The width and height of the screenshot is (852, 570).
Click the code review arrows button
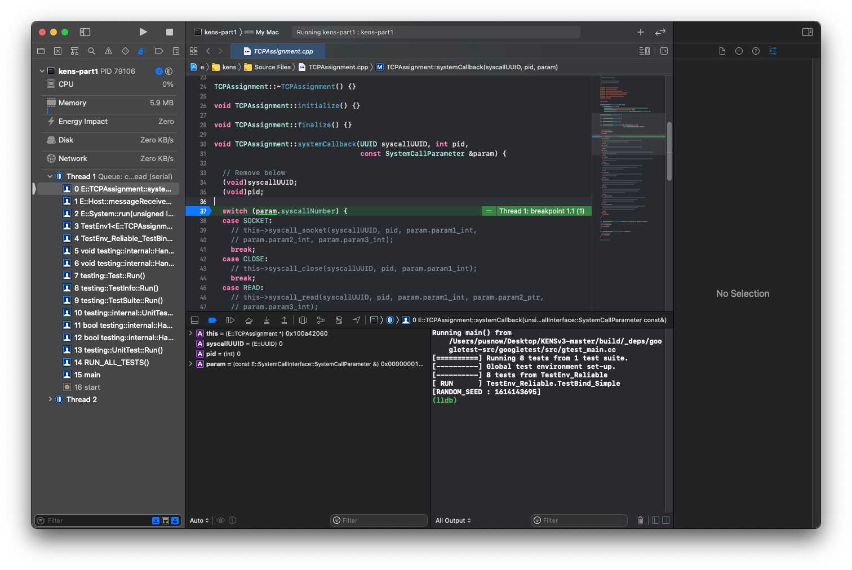click(660, 32)
